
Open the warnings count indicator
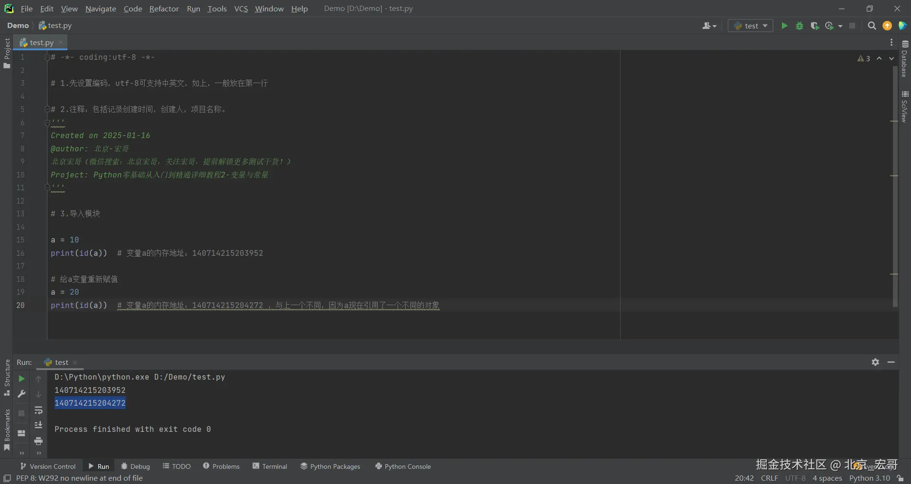[x=864, y=58]
